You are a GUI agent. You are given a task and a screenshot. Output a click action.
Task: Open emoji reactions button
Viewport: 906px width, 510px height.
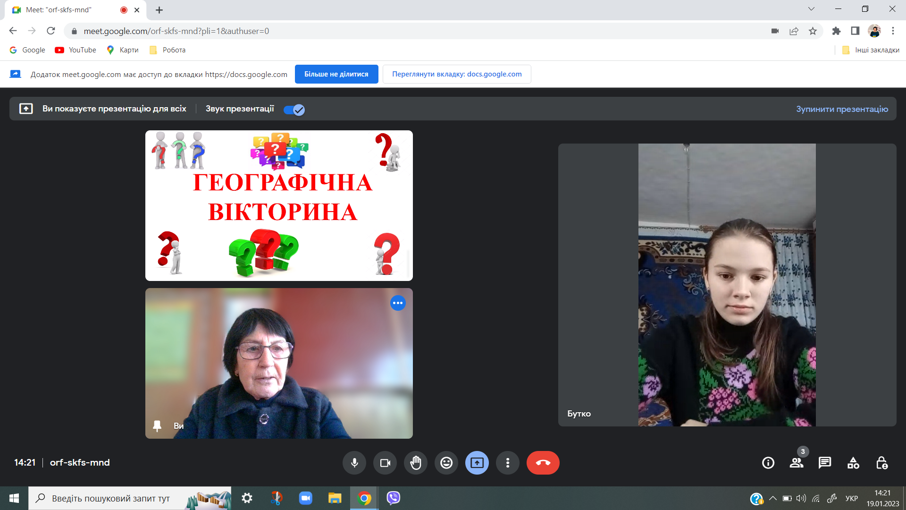[446, 463]
